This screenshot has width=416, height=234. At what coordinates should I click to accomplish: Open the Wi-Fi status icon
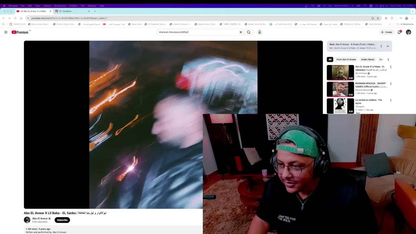point(365,6)
